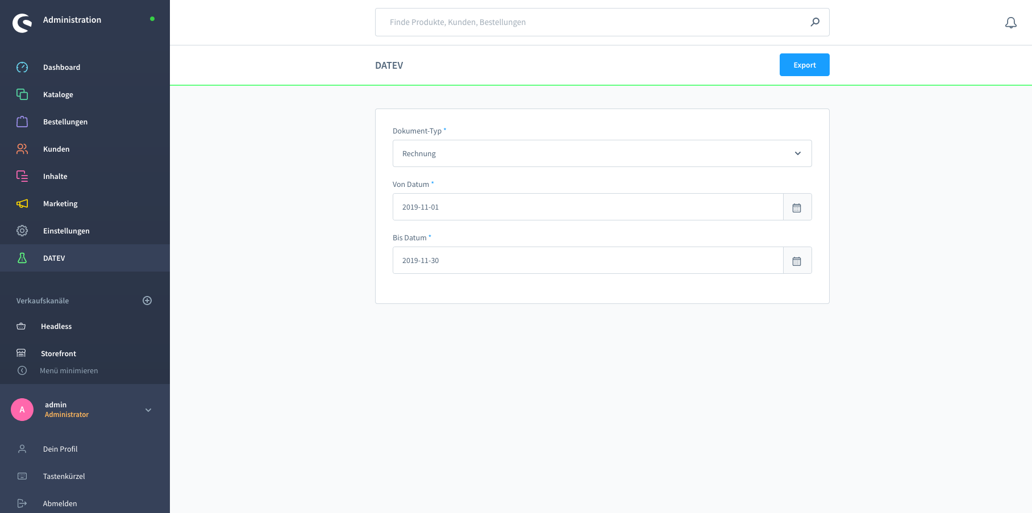Expand the Dokument-Typ dropdown

601,153
